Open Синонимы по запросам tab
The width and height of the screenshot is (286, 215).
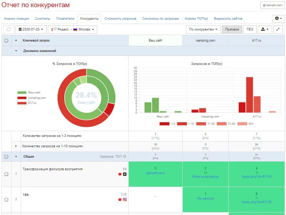tap(161, 19)
